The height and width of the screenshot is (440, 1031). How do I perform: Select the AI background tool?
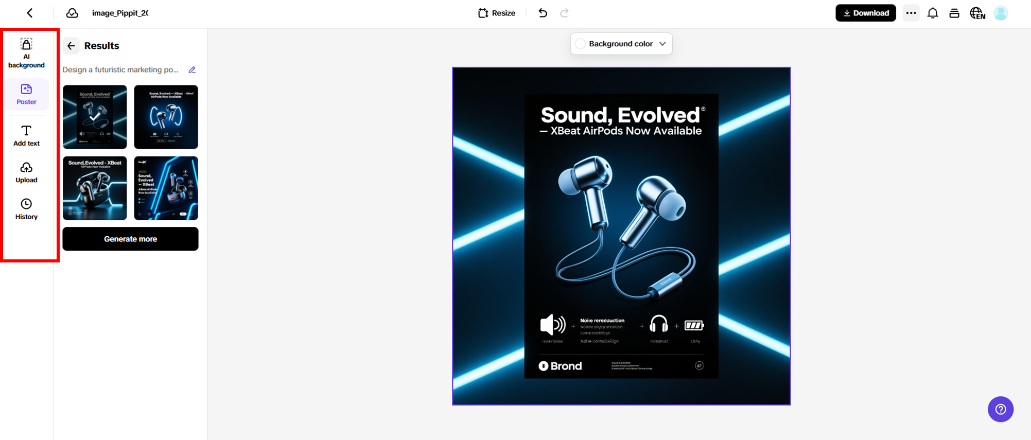[26, 53]
